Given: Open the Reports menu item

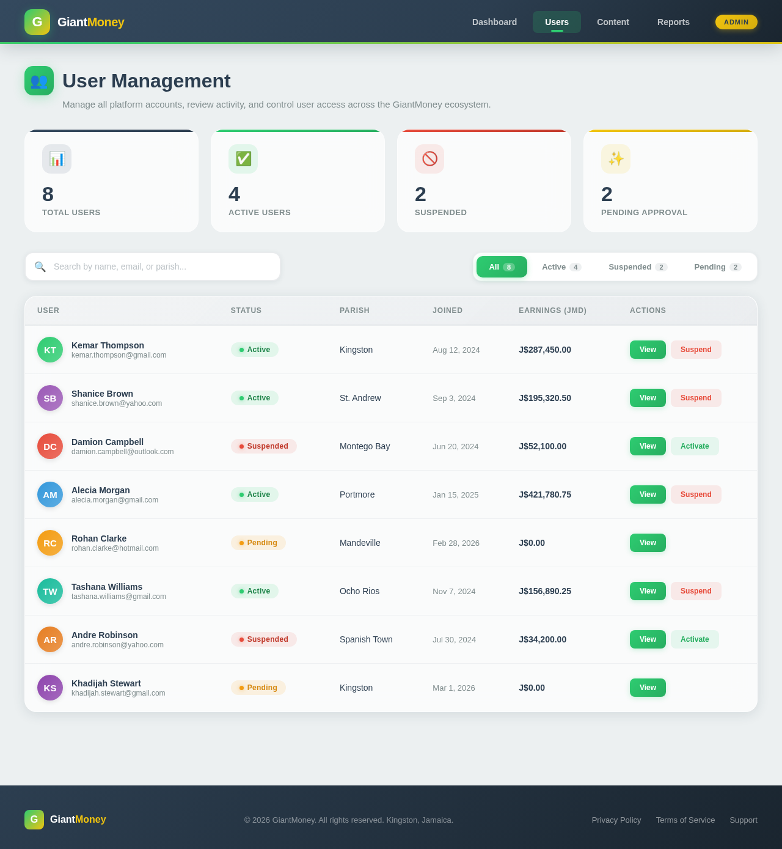Looking at the screenshot, I should point(673,22).
